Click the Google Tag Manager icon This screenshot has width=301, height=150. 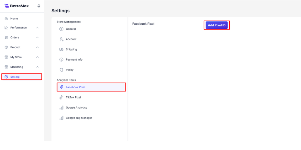[x=61, y=118]
